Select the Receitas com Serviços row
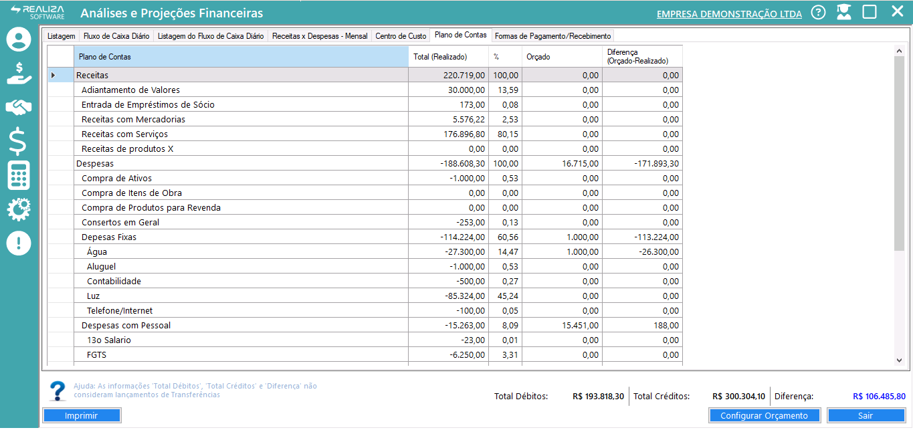913x430 pixels. [x=365, y=134]
